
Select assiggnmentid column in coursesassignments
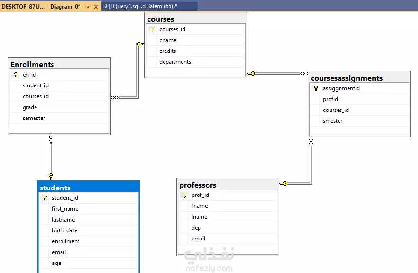coord(359,88)
